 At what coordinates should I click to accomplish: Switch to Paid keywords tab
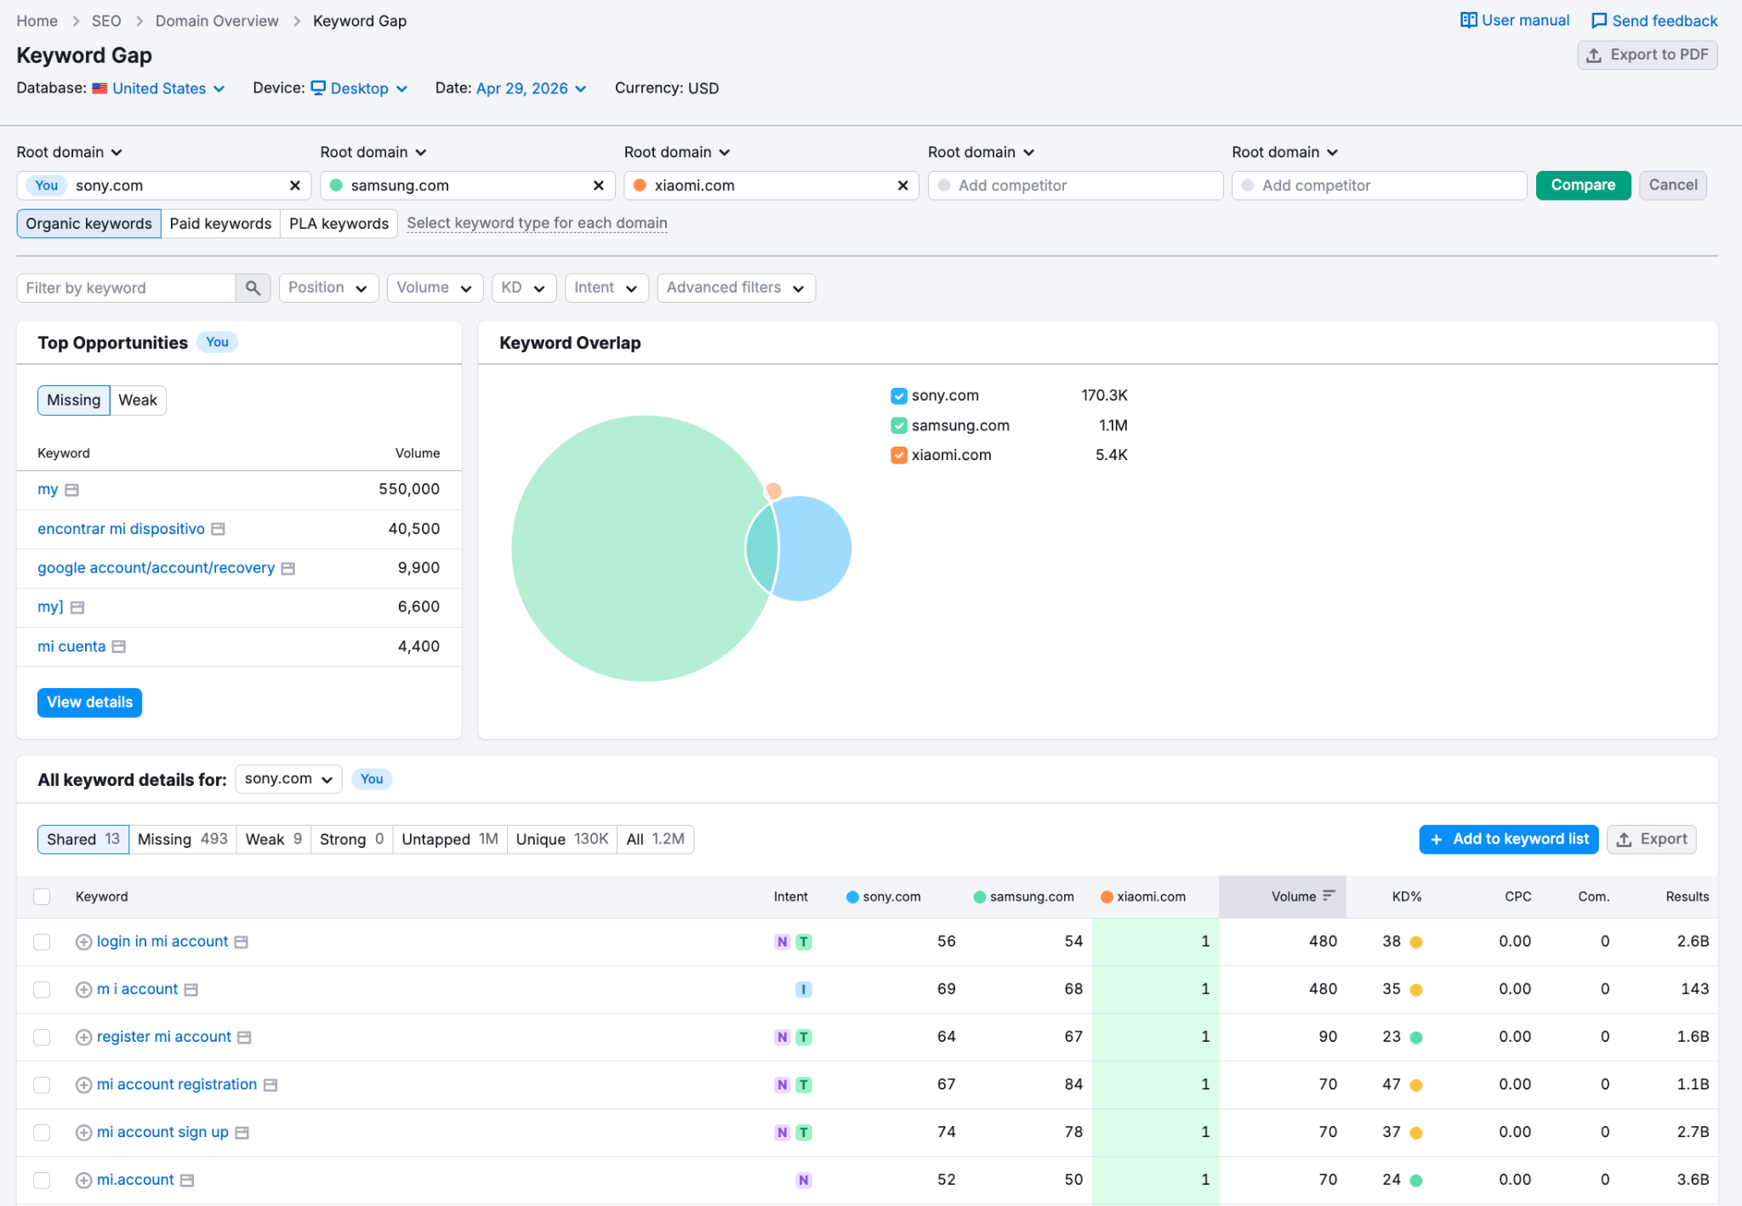[220, 224]
